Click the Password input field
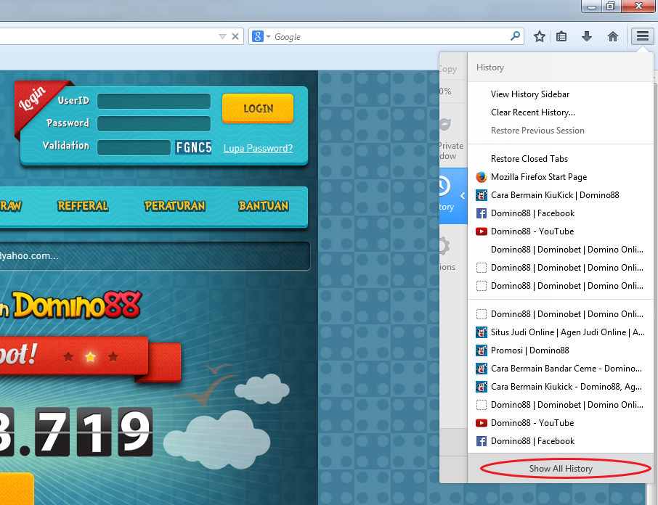Viewport: 658px width, 505px height. [154, 123]
